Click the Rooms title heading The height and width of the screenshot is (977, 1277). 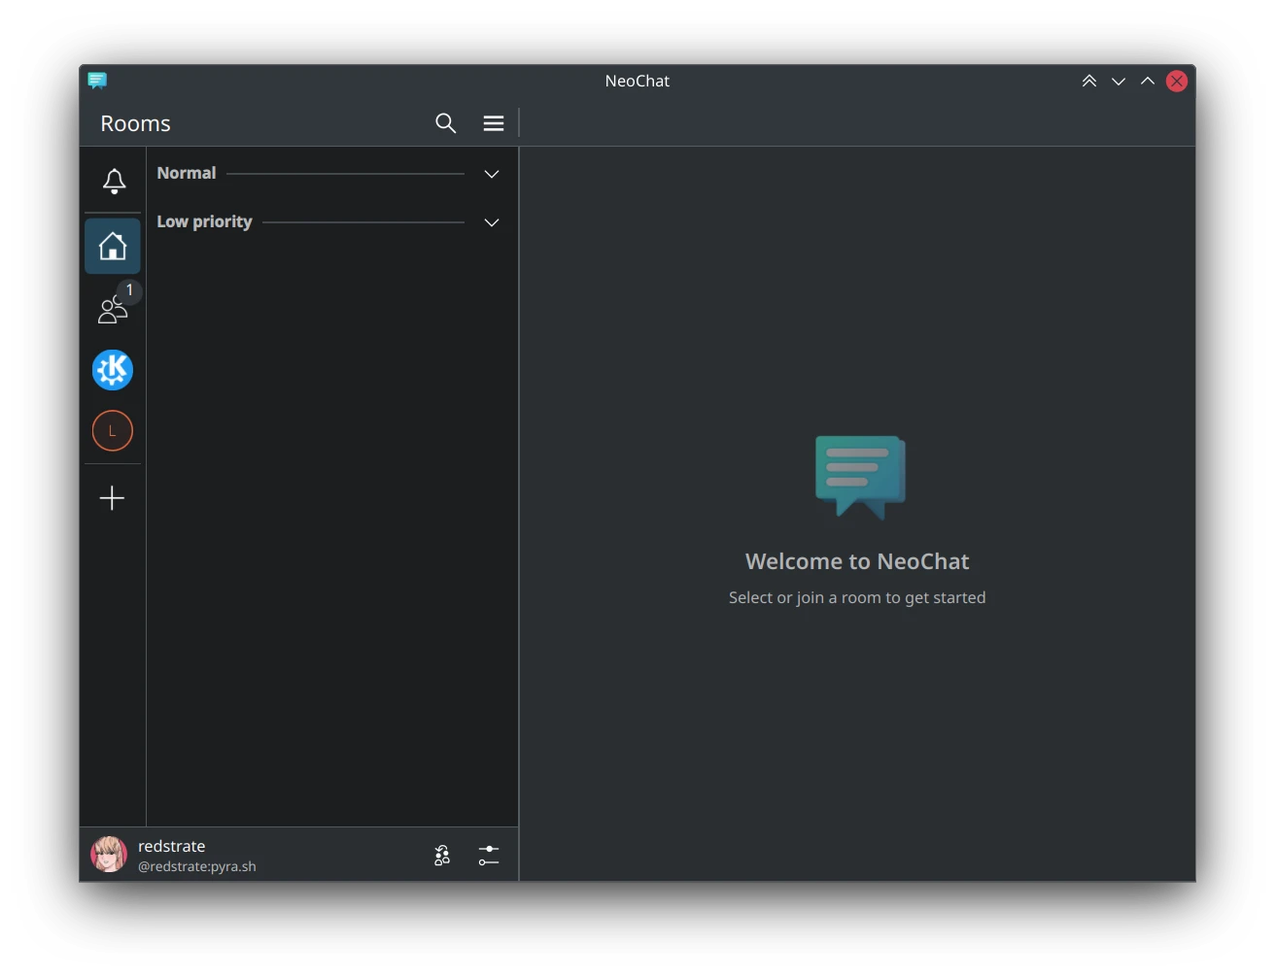point(135,123)
